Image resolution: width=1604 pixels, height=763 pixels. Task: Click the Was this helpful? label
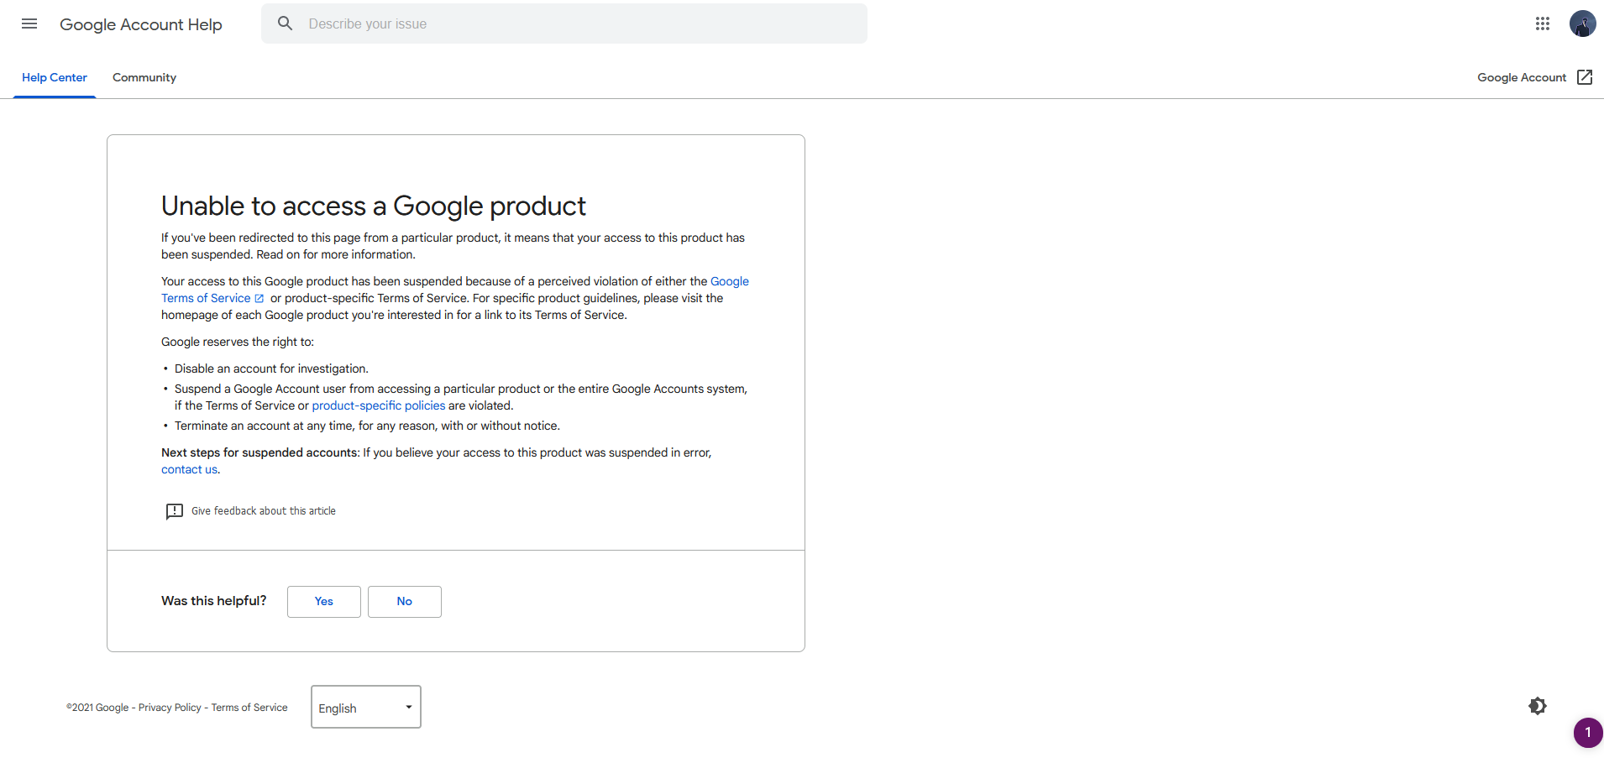tap(214, 601)
